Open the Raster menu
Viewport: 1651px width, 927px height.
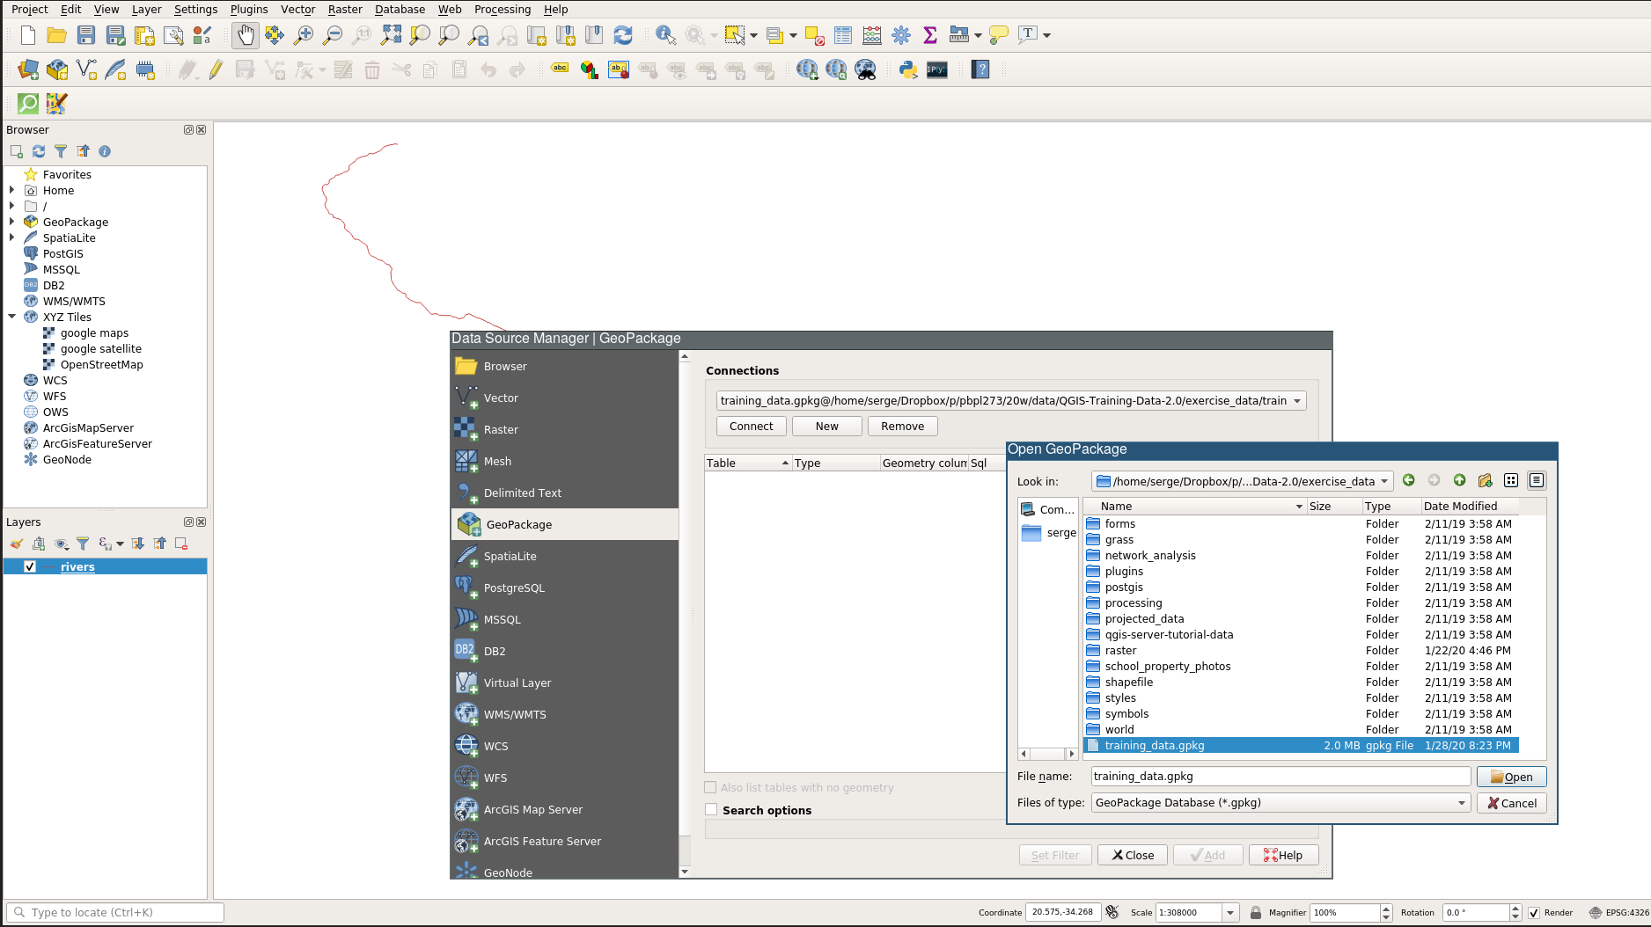point(345,9)
